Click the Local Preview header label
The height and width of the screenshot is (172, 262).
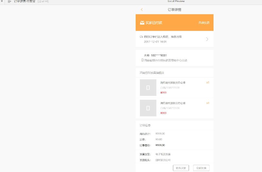pos(176,1)
